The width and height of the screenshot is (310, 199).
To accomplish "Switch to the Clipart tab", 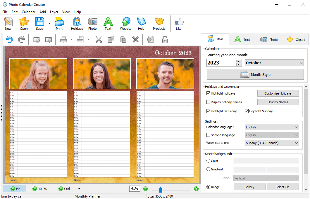I will pos(296,39).
